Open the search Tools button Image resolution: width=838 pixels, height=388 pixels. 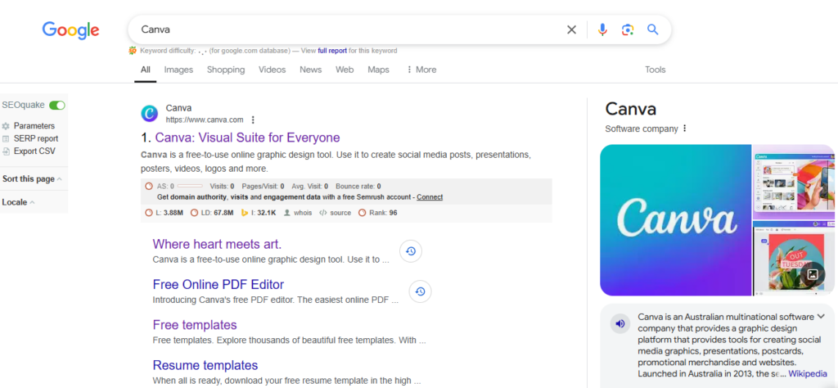[656, 70]
